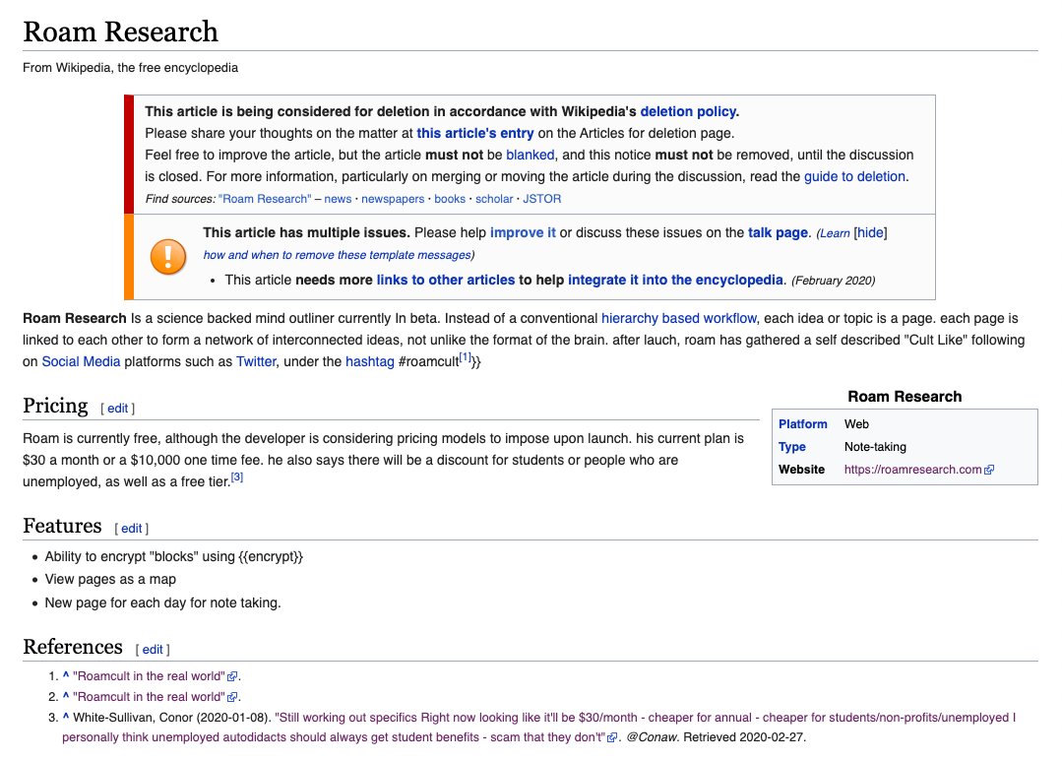Click the caret back-link of reference 2
This screenshot has height=761, width=1062.
pyautogui.click(x=66, y=696)
